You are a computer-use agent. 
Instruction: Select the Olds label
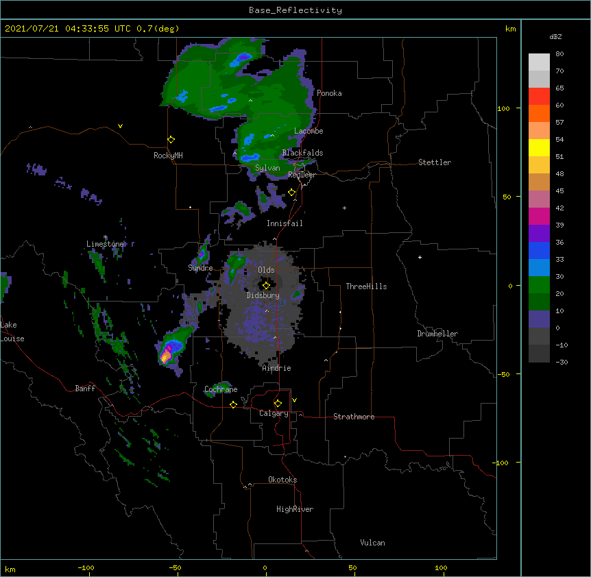click(x=266, y=270)
